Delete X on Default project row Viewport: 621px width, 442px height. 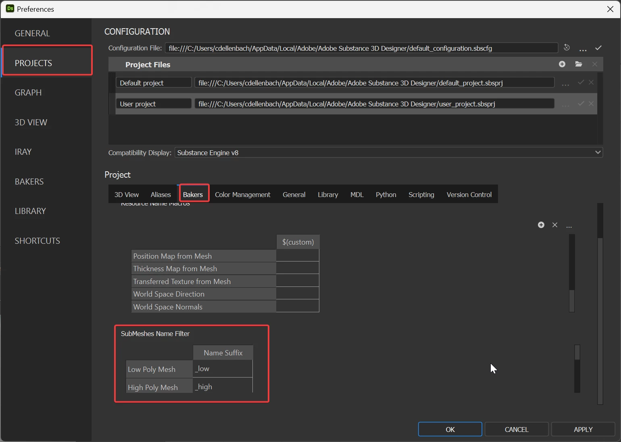point(591,82)
